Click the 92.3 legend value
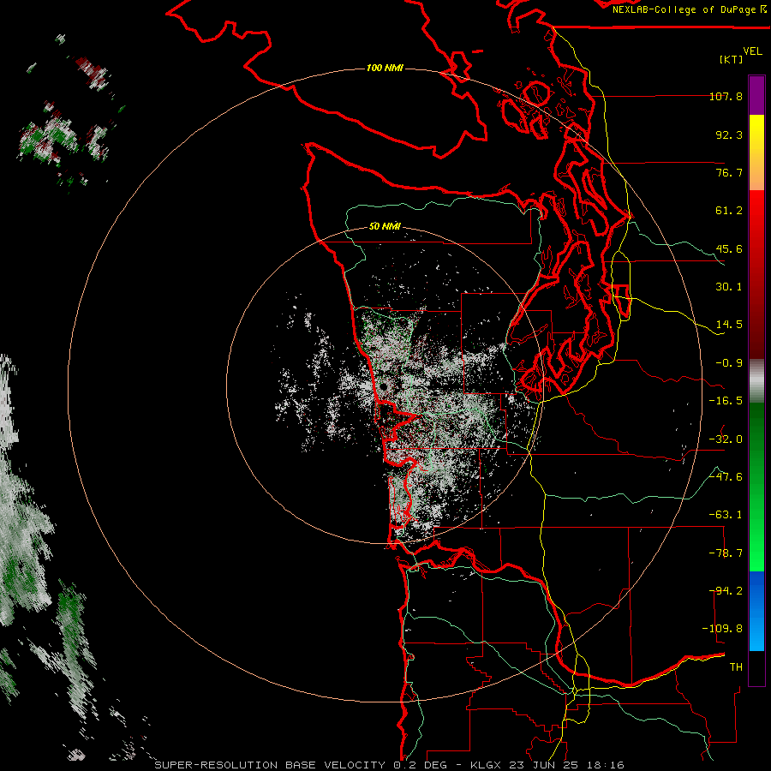This screenshot has width=771, height=771. point(729,134)
